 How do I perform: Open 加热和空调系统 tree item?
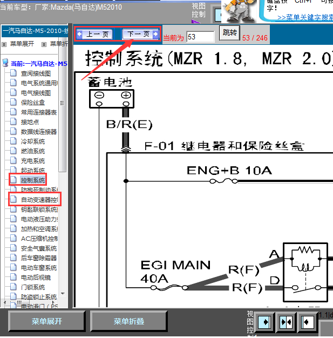[39, 229]
